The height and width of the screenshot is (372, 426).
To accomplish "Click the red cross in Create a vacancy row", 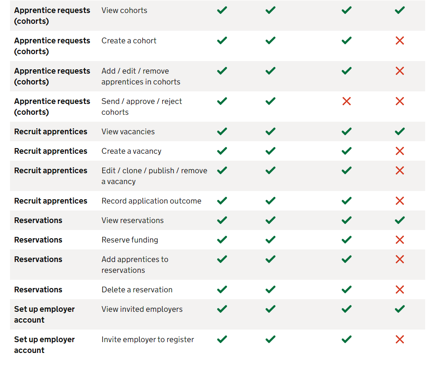I will coord(400,151).
